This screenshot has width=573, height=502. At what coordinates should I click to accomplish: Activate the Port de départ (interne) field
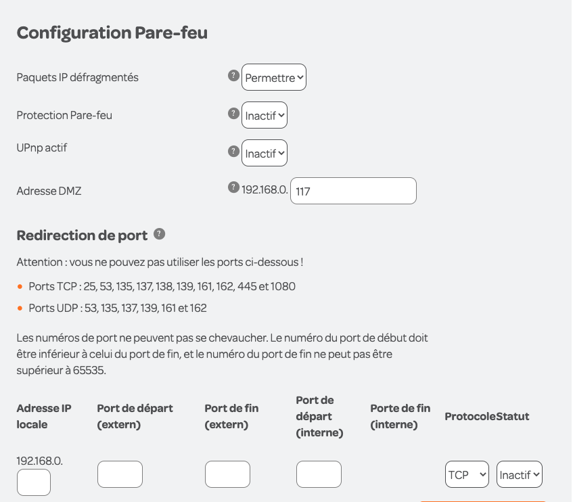[x=319, y=474]
